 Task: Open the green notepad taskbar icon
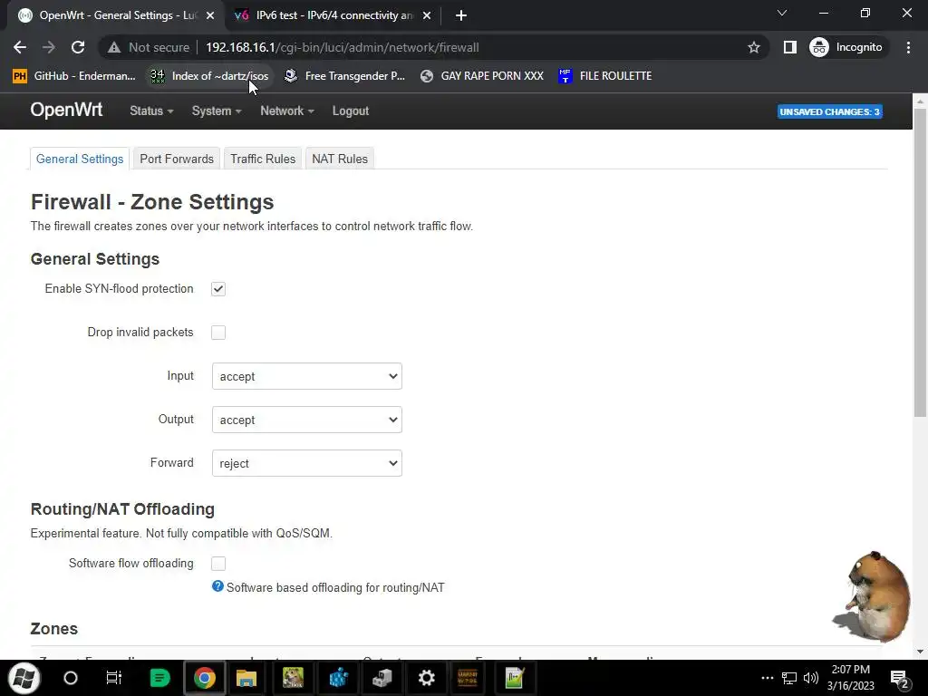(x=515, y=678)
